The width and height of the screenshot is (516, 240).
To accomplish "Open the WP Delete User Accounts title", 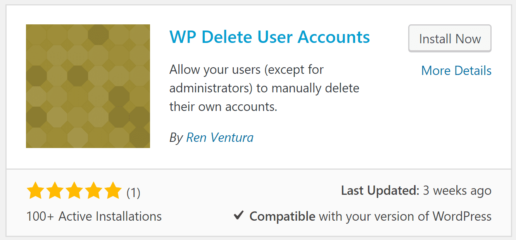I will [x=269, y=37].
